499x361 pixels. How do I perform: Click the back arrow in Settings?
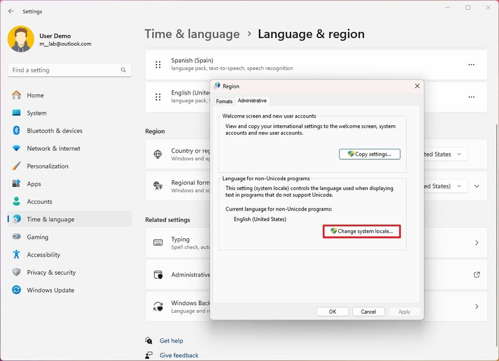(x=10, y=11)
